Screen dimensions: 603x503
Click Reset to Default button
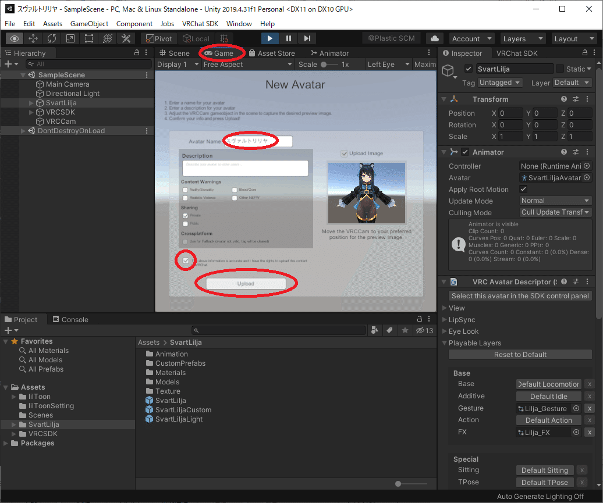click(x=520, y=354)
